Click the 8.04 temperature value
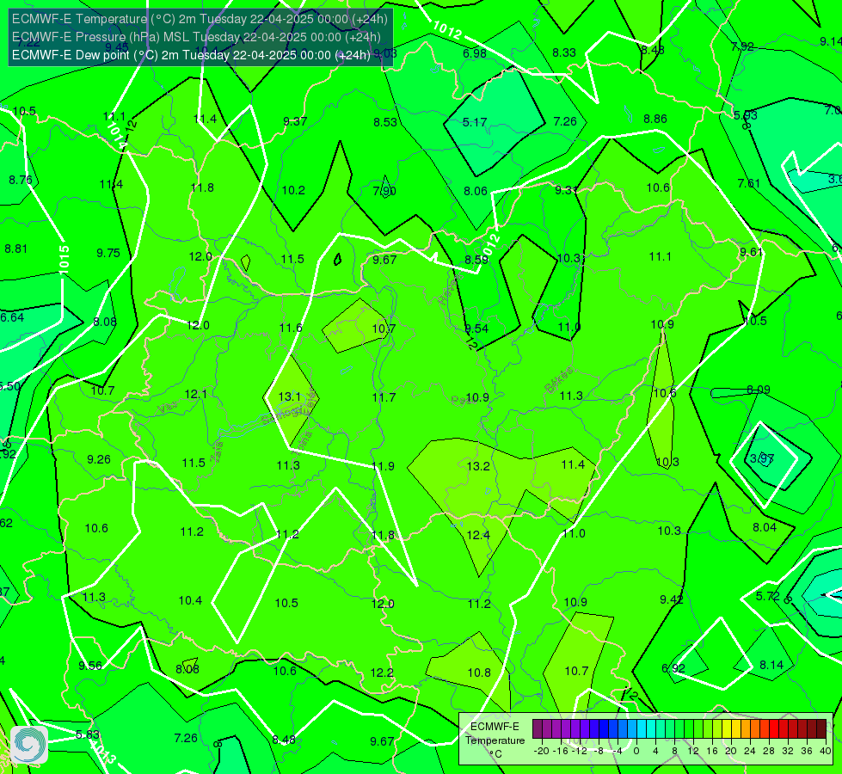 pyautogui.click(x=764, y=527)
